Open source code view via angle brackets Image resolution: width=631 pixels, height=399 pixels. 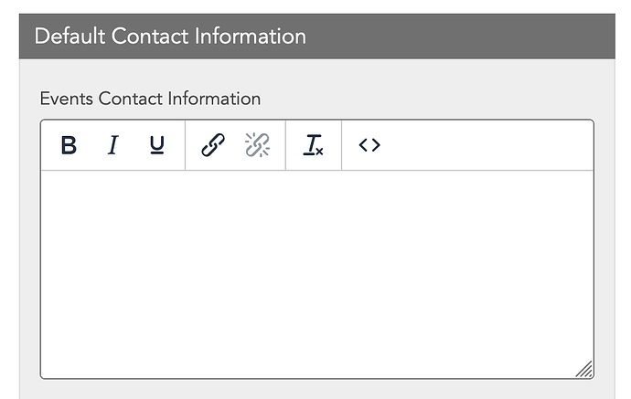(x=369, y=145)
